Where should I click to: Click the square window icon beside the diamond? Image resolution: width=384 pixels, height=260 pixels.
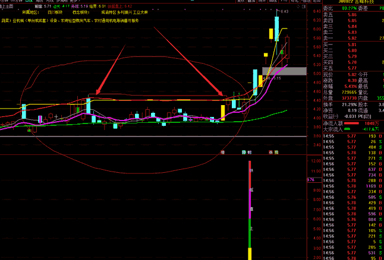(304, 7)
